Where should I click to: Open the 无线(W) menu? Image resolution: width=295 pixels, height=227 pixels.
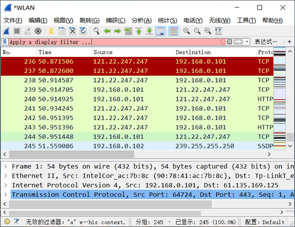click(x=220, y=20)
